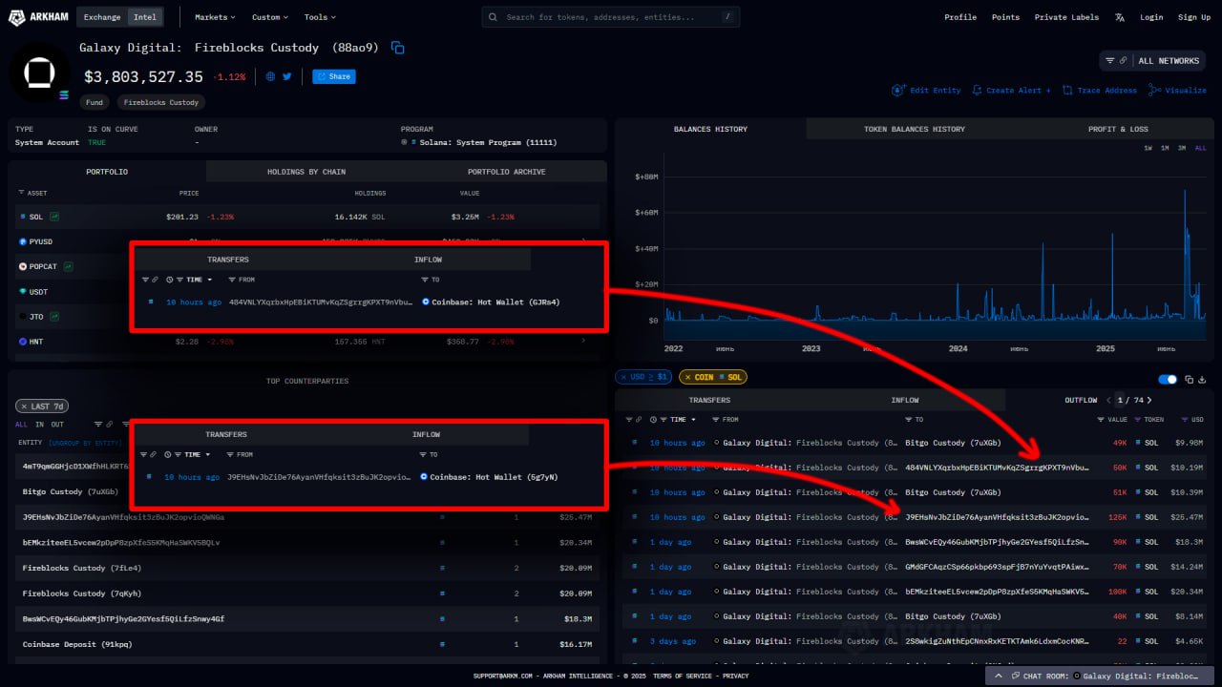Copy the Galaxy Digital address (88ao9)
The height and width of the screenshot is (687, 1222).
398,48
